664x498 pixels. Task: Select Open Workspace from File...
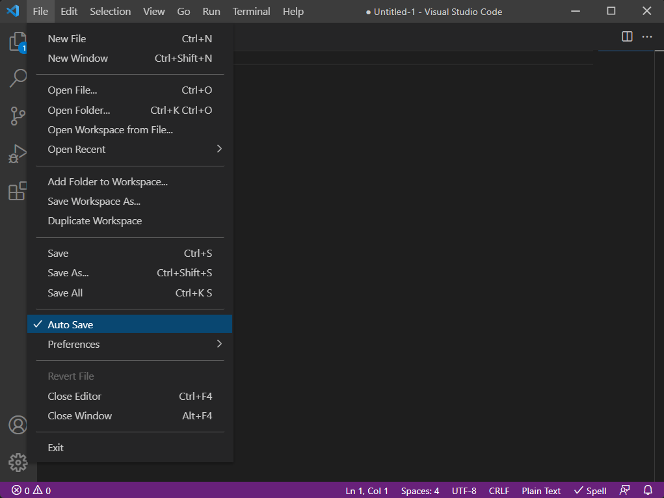tap(129, 129)
